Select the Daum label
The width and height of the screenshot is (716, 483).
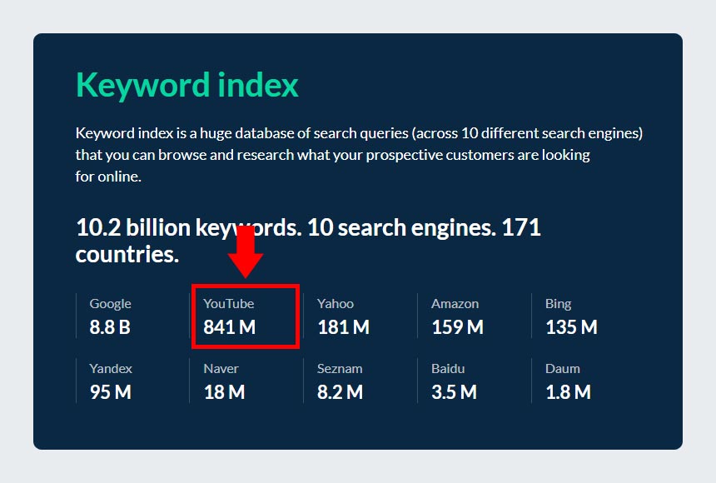(x=563, y=368)
